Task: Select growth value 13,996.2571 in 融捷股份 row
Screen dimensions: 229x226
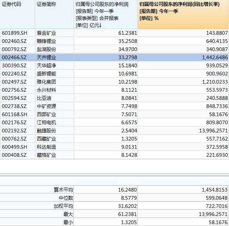Action: 214,131
